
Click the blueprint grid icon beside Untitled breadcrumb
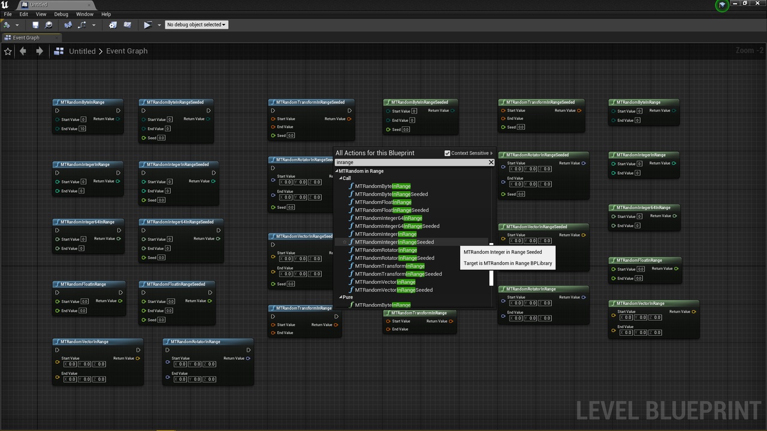pyautogui.click(x=59, y=51)
